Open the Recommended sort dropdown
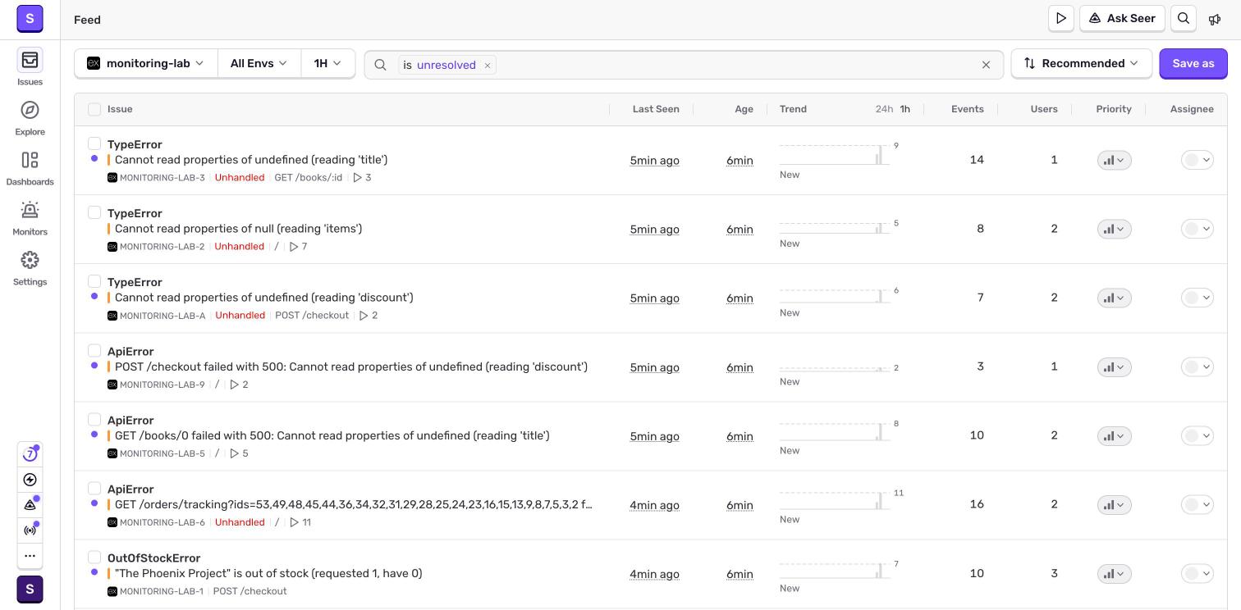Viewport: 1241px width, 610px height. tap(1081, 63)
